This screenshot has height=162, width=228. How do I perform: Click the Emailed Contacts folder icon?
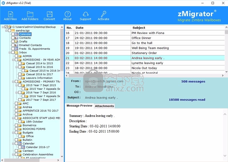[x=17, y=45]
